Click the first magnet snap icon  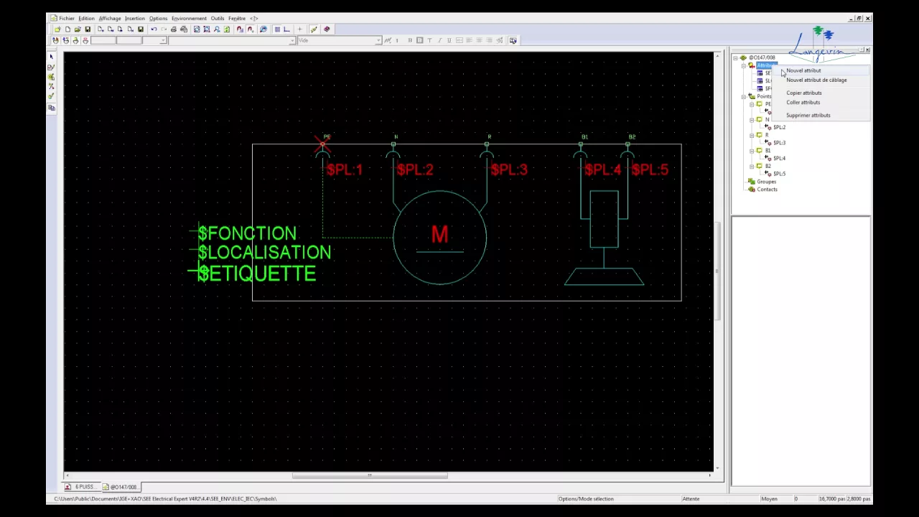[240, 29]
